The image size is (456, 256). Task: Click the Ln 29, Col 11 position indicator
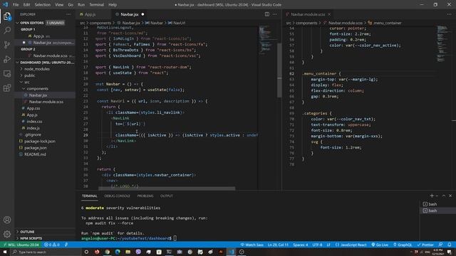pyautogui.click(x=278, y=245)
